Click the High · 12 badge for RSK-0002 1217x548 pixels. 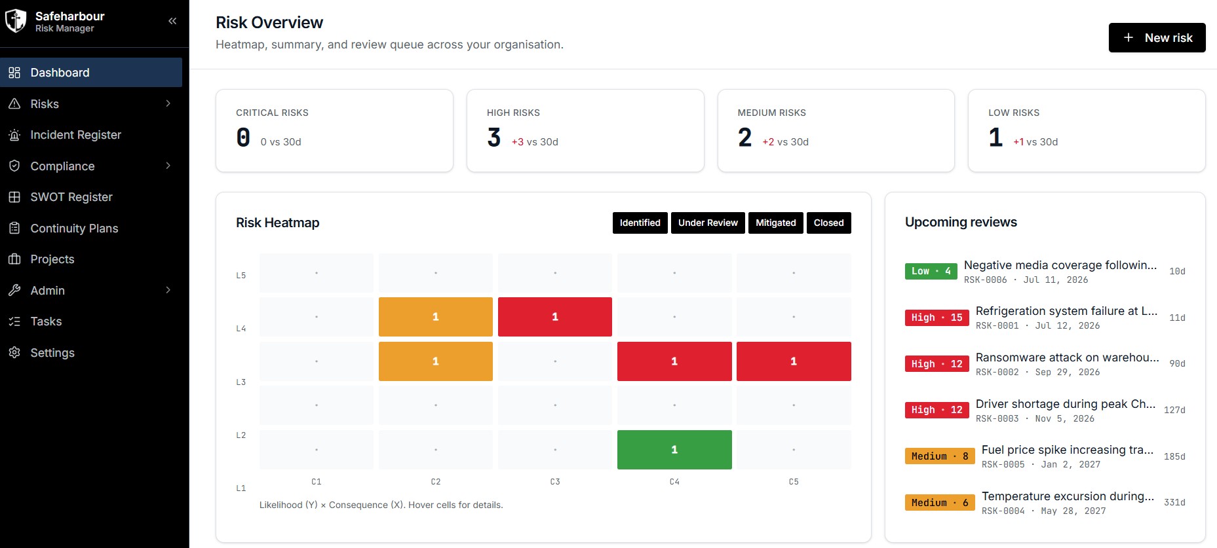pos(937,364)
